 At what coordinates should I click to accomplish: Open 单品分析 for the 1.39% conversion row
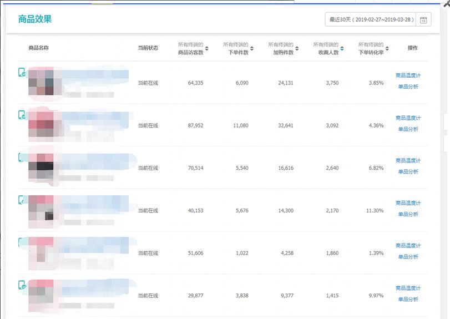[x=408, y=257]
